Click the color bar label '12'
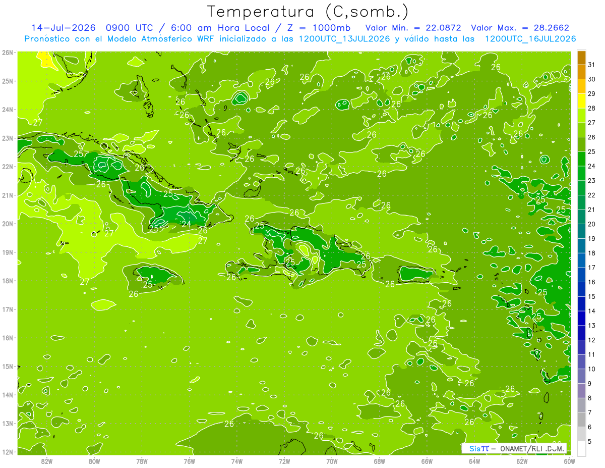 click(591, 340)
